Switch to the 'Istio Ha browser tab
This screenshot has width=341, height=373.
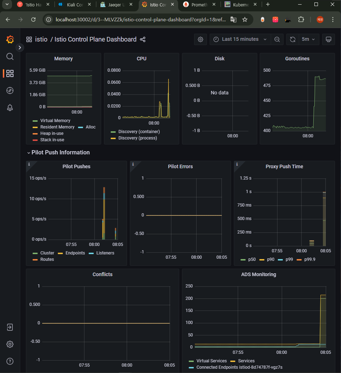(33, 5)
